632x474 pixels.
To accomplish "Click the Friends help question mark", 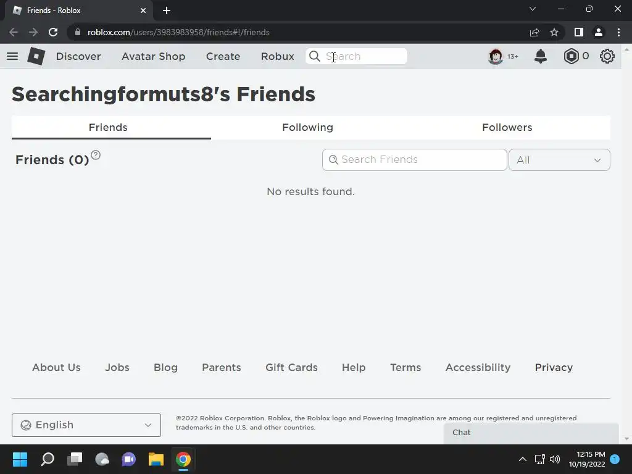I will (x=96, y=155).
